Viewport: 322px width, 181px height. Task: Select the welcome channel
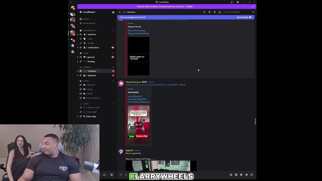pyautogui.click(x=97, y=34)
